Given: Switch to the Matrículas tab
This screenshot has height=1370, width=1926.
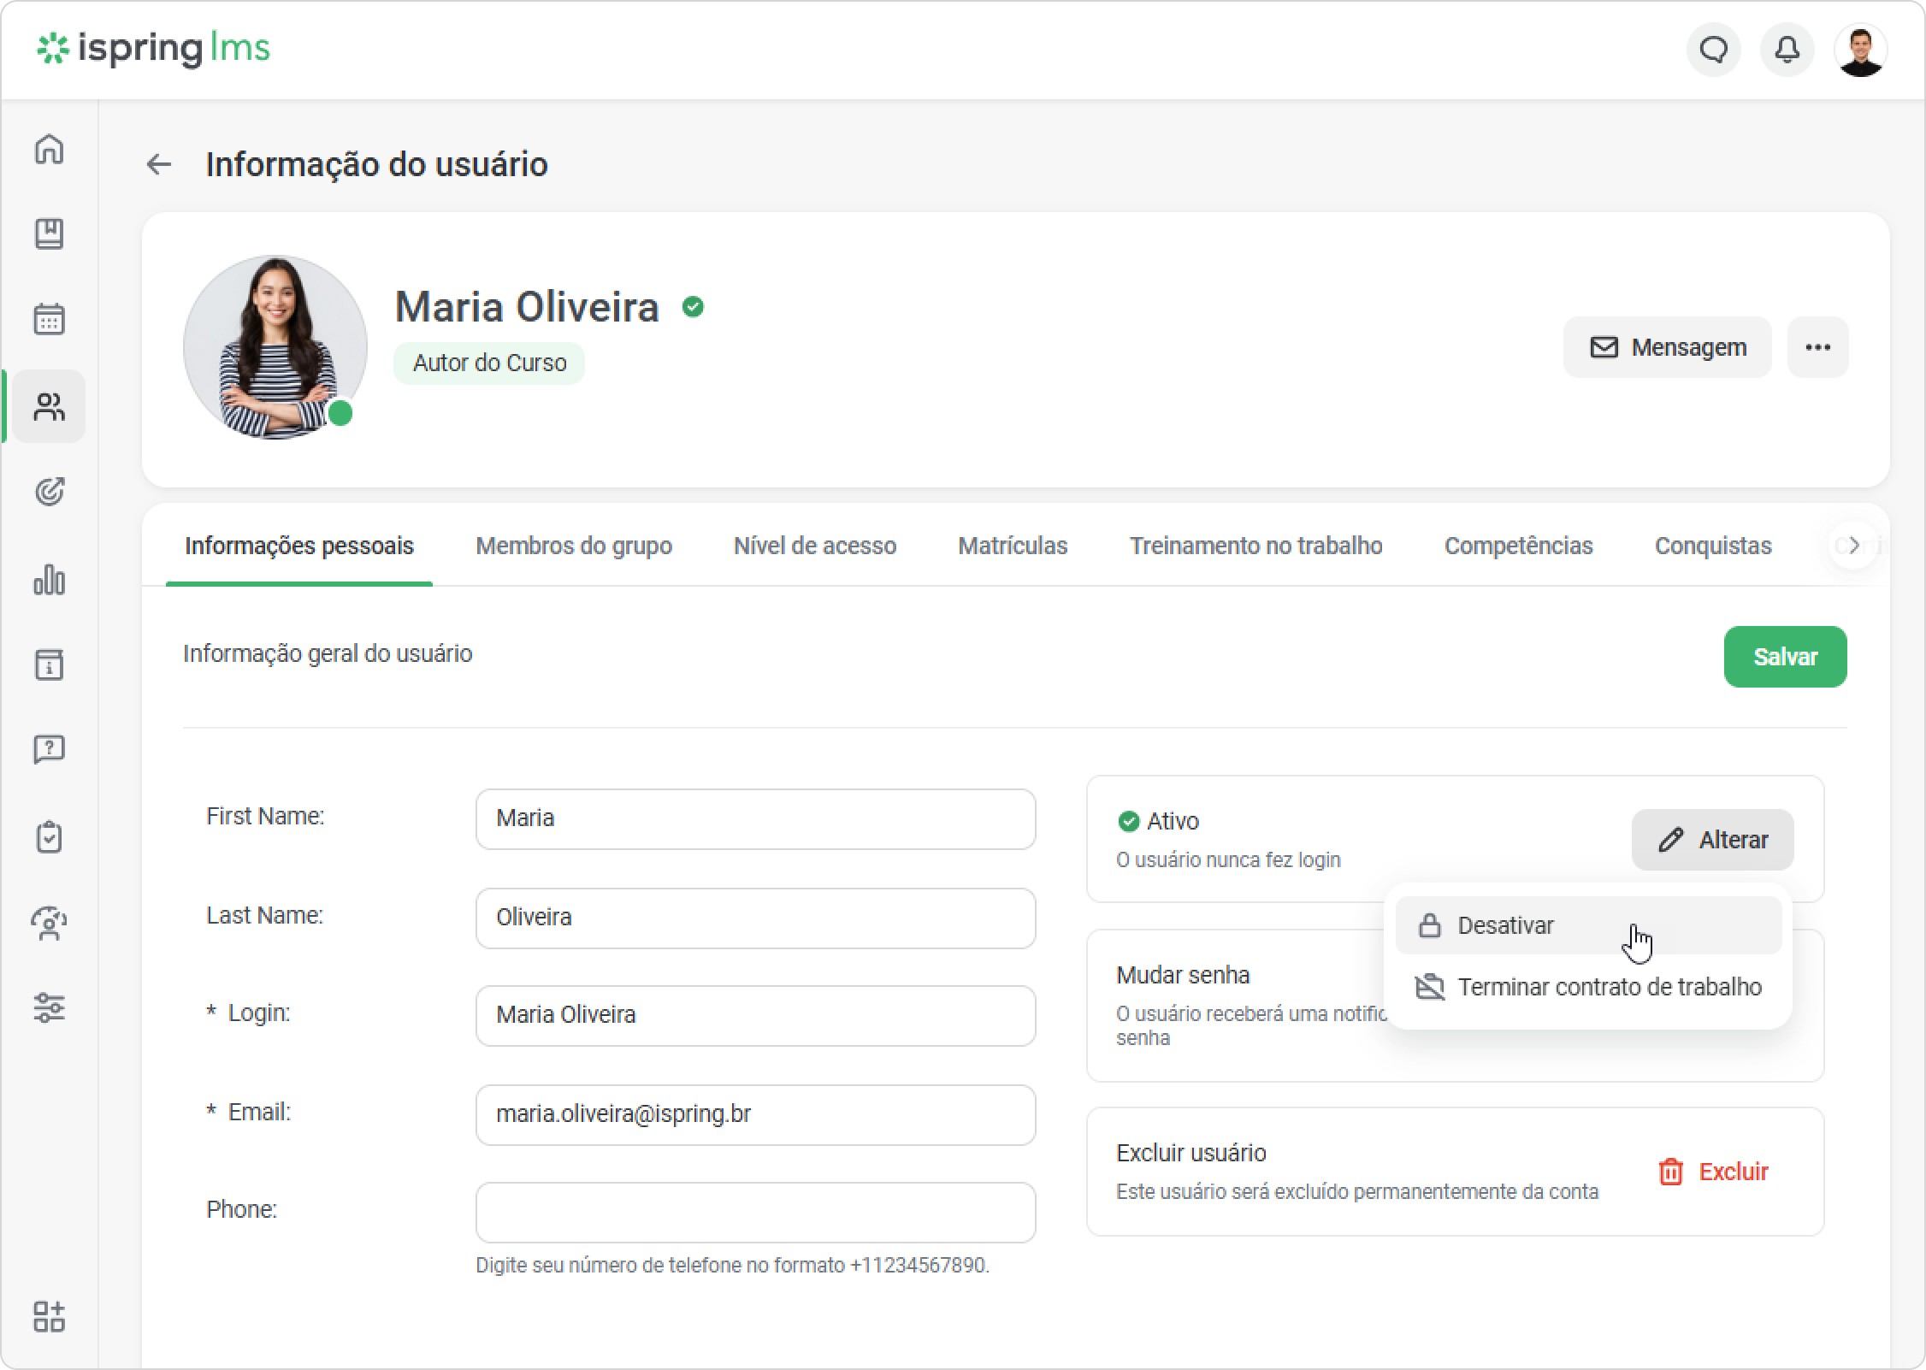Looking at the screenshot, I should click(x=1013, y=546).
